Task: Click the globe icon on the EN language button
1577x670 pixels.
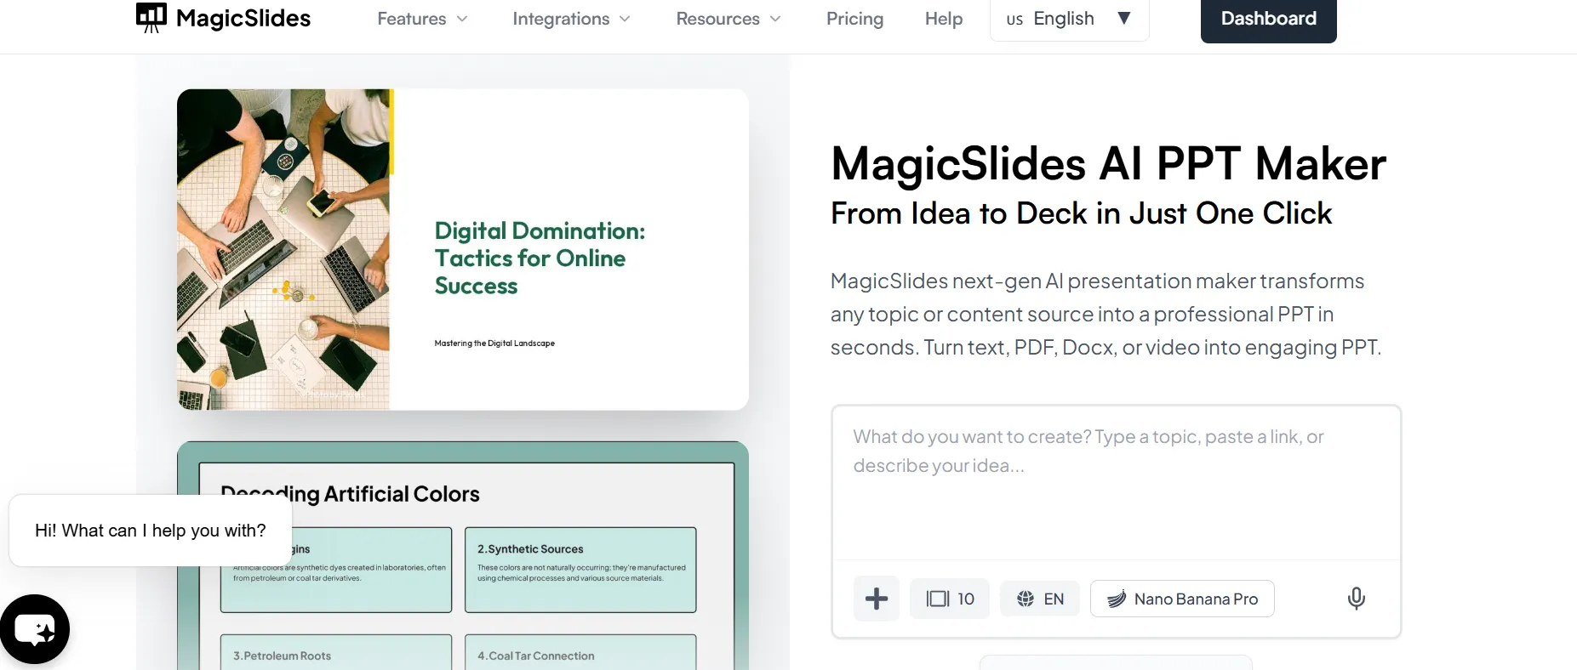Action: coord(1026,599)
